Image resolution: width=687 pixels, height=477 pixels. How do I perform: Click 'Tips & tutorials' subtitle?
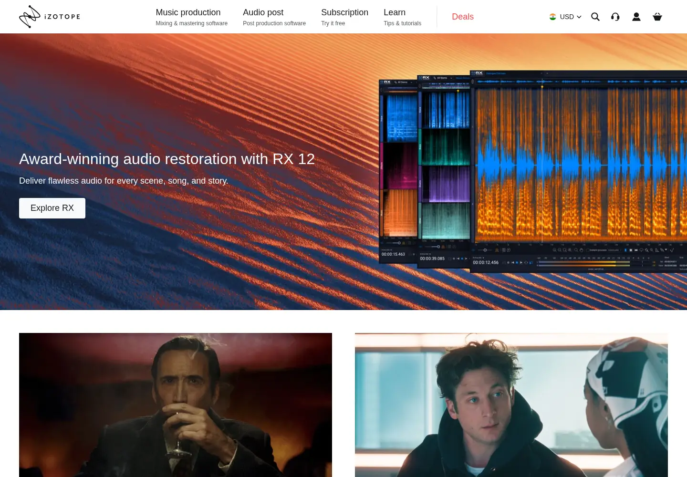[402, 23]
